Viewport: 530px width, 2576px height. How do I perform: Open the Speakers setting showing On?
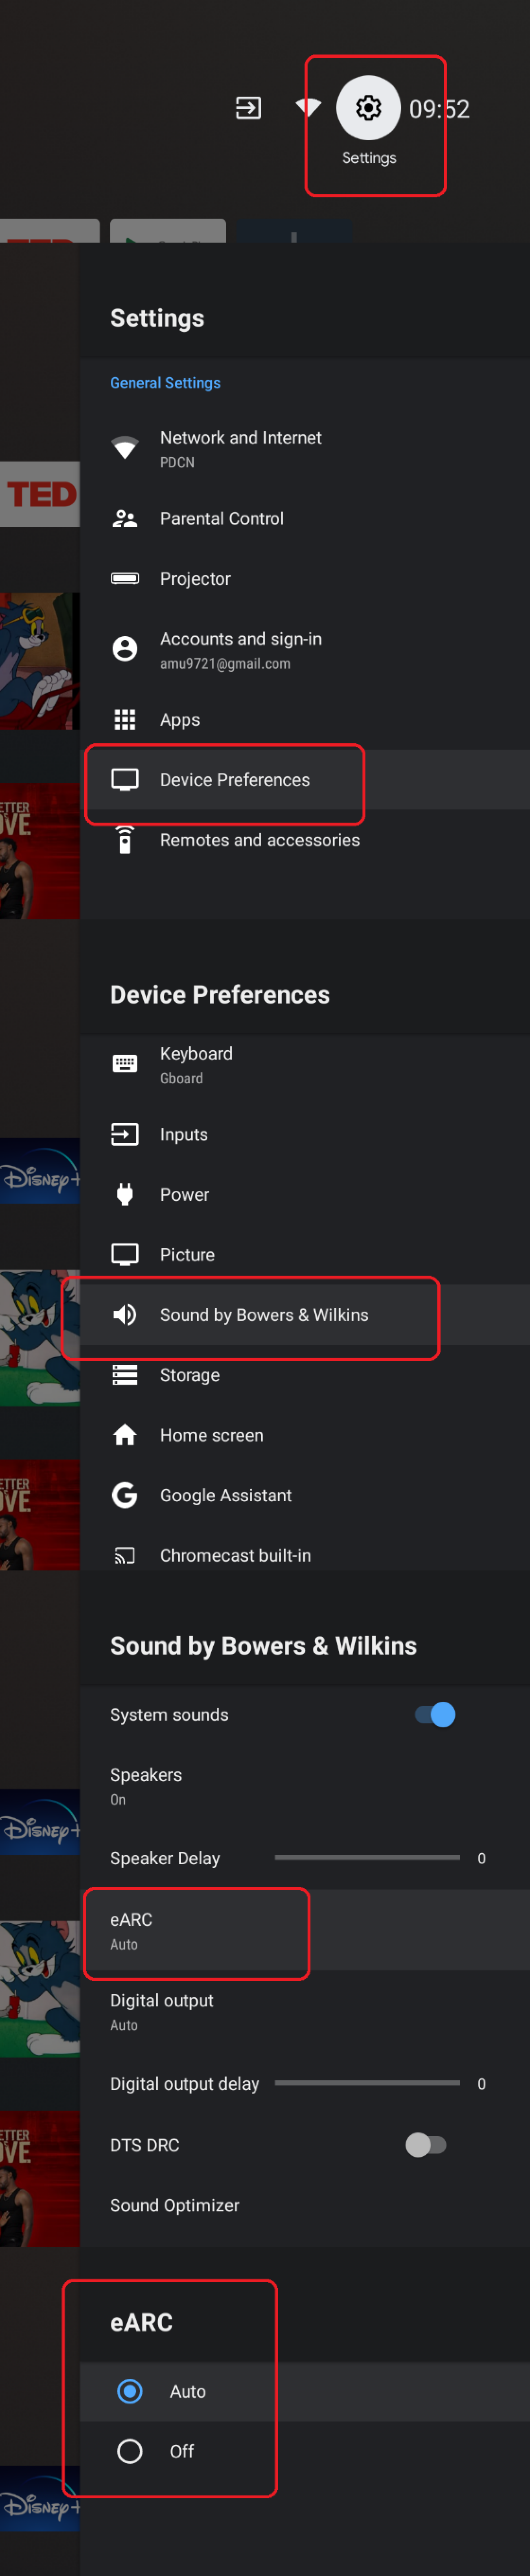tap(146, 1785)
